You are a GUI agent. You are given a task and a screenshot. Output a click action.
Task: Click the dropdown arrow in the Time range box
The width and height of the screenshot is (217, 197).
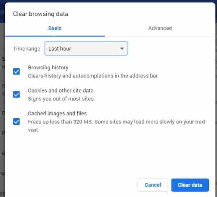(x=122, y=48)
